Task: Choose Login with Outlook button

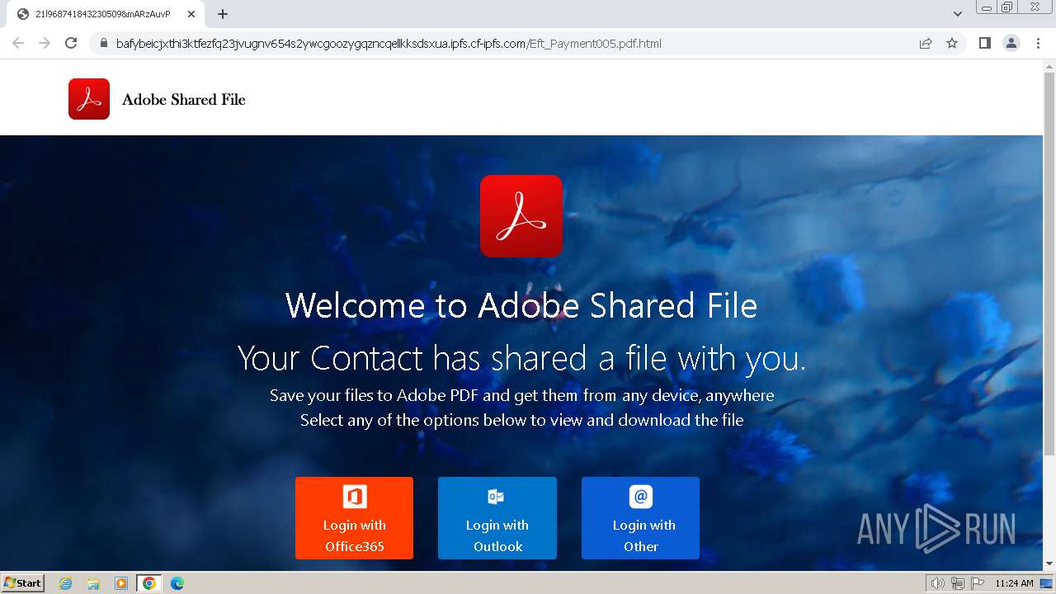Action: point(497,518)
